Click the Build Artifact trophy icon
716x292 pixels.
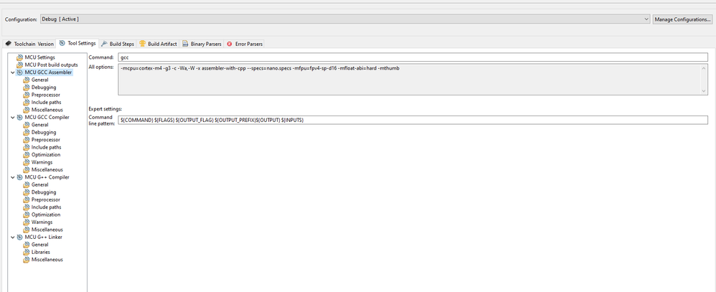143,44
